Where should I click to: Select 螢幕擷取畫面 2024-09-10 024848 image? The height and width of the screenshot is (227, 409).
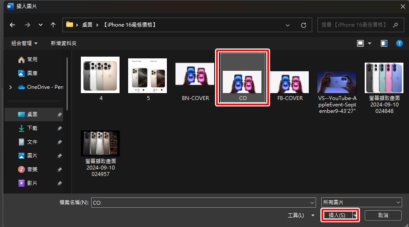tap(384, 88)
